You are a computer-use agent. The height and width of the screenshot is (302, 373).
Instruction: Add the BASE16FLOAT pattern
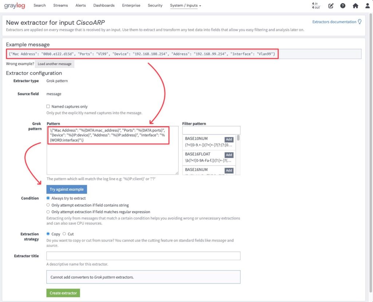(x=229, y=155)
